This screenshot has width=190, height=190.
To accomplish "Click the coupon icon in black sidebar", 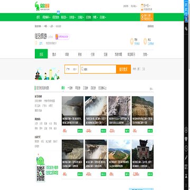I will pyautogui.click(x=186, y=29).
